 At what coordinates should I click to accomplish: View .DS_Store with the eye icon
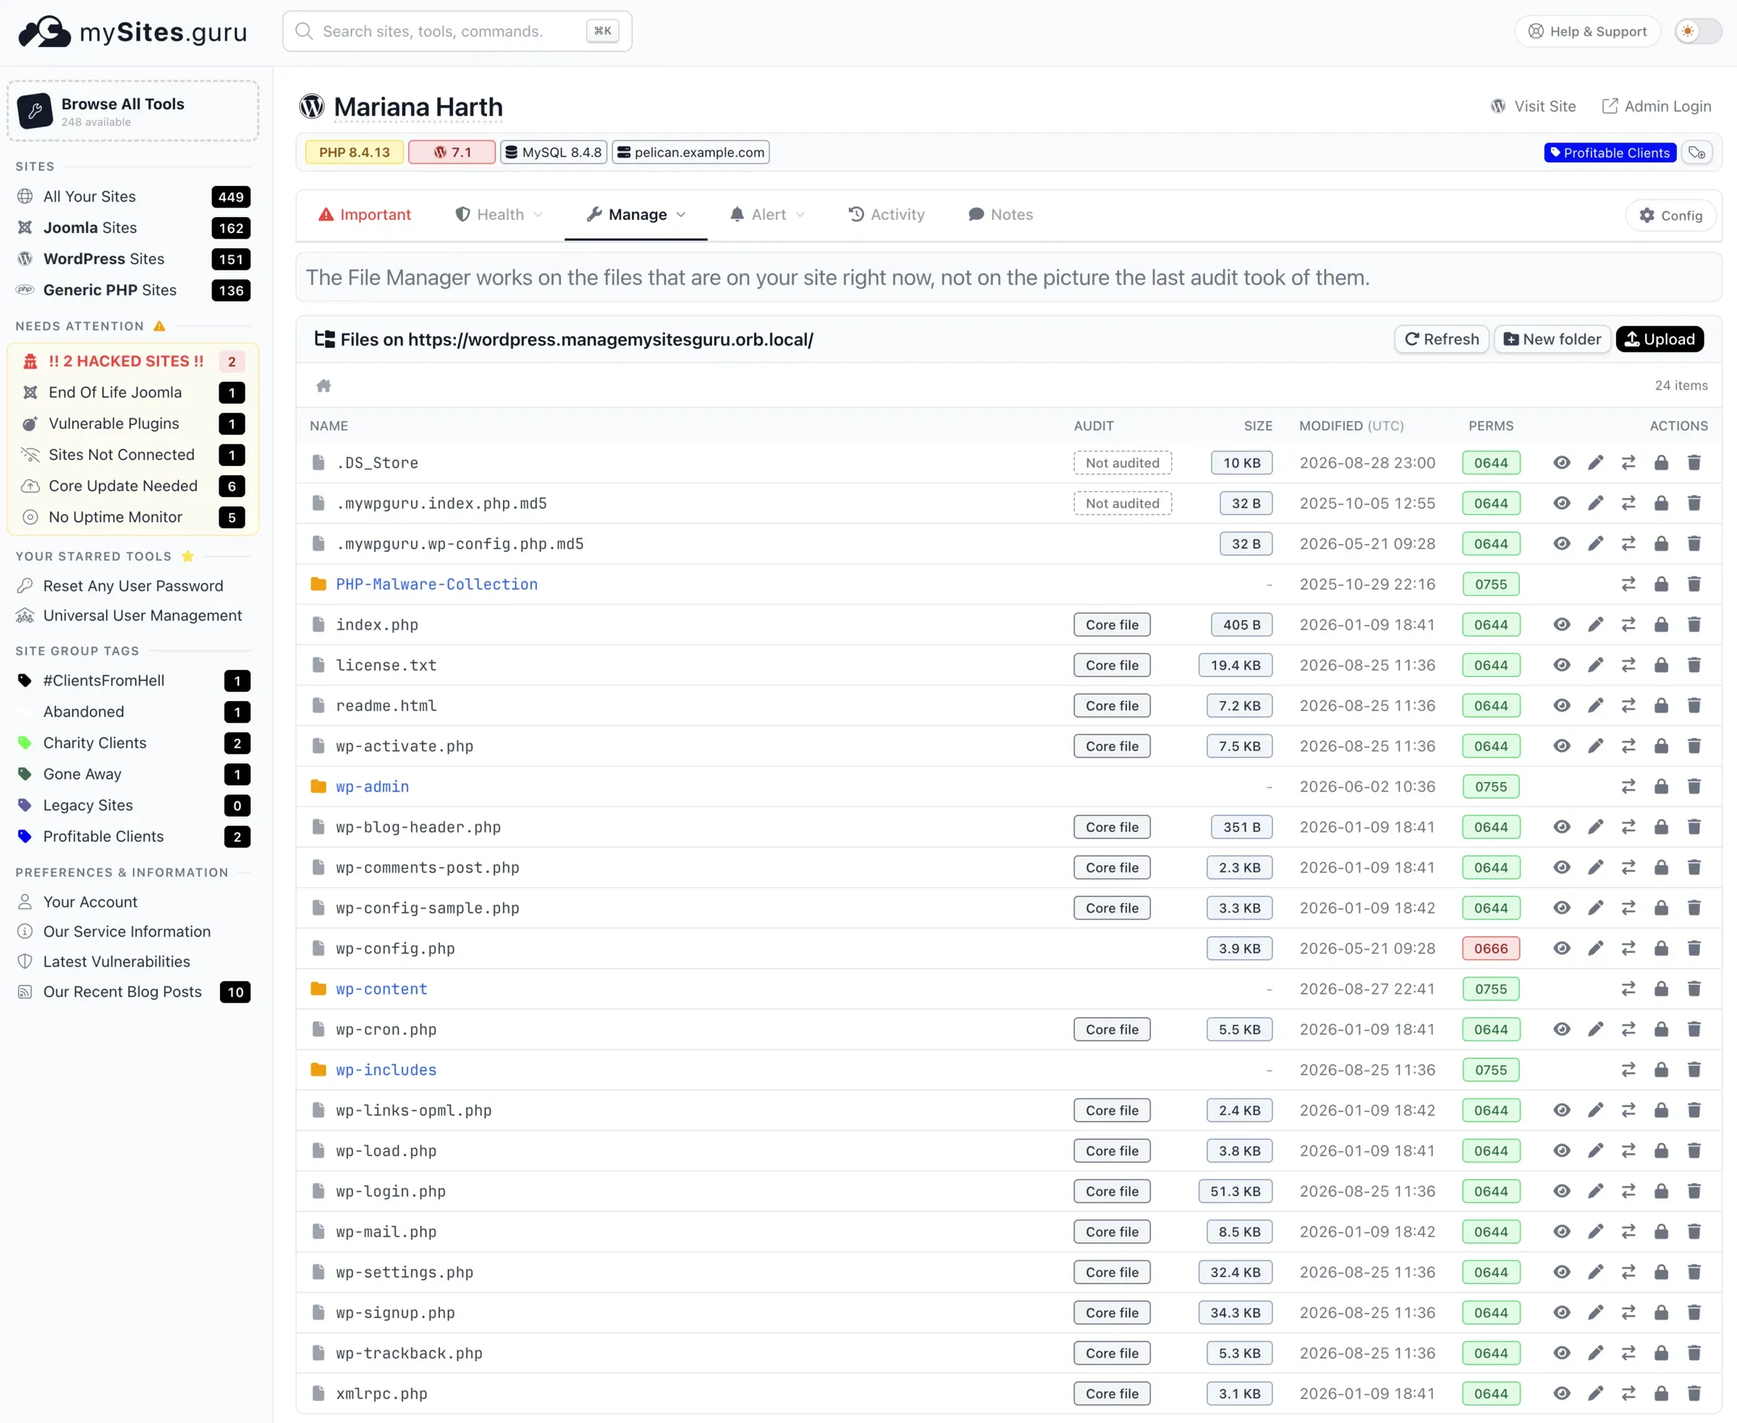click(x=1563, y=462)
